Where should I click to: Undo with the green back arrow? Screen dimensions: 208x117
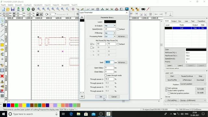pyautogui.click(x=28, y=9)
